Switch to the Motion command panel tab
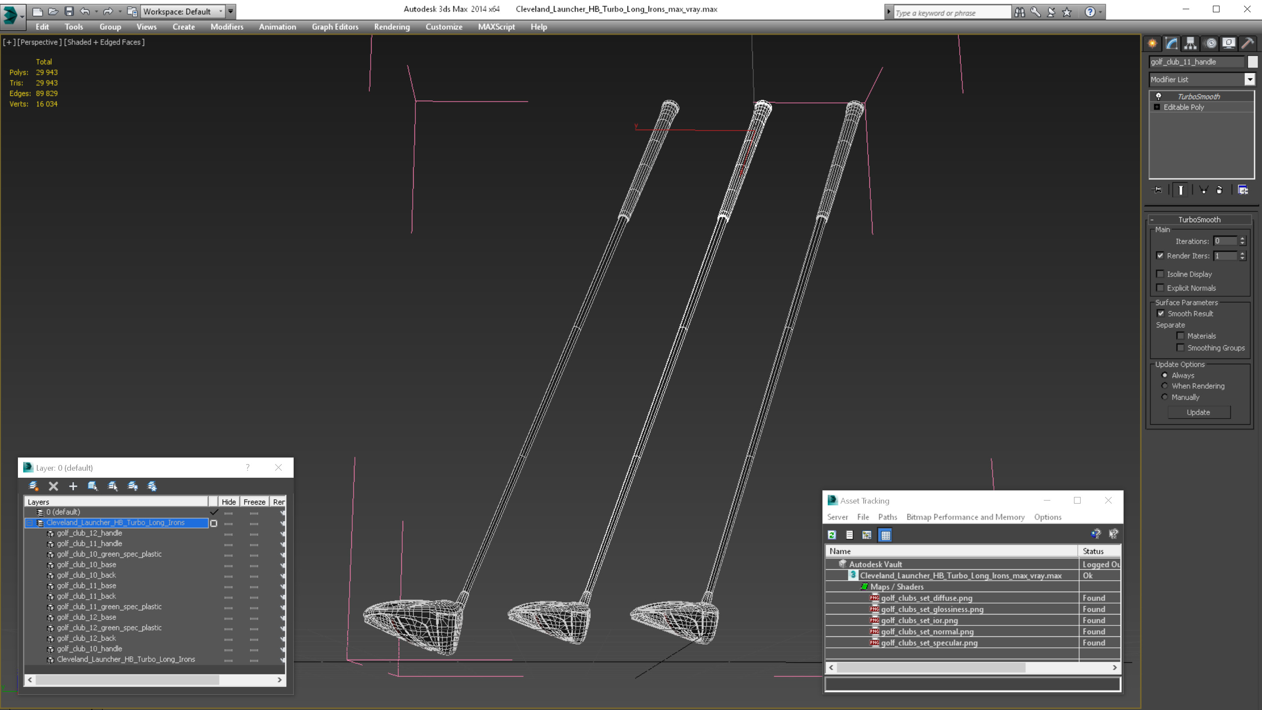This screenshot has width=1262, height=710. click(x=1210, y=43)
